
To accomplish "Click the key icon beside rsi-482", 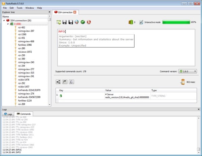I will (x=15, y=28).
